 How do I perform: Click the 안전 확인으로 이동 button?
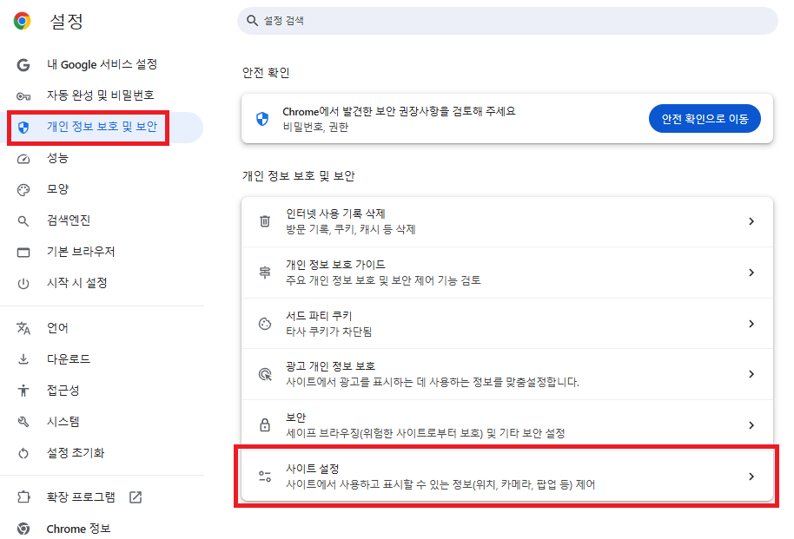pos(705,116)
